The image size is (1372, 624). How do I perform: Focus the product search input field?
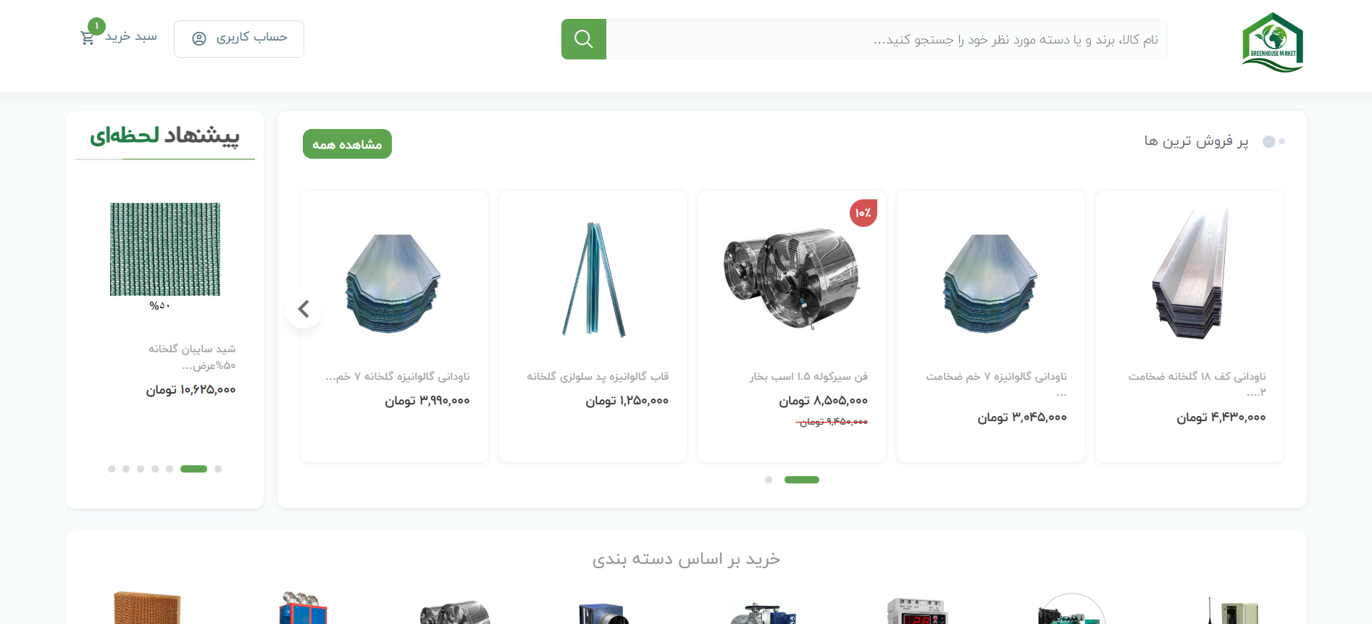(x=887, y=39)
